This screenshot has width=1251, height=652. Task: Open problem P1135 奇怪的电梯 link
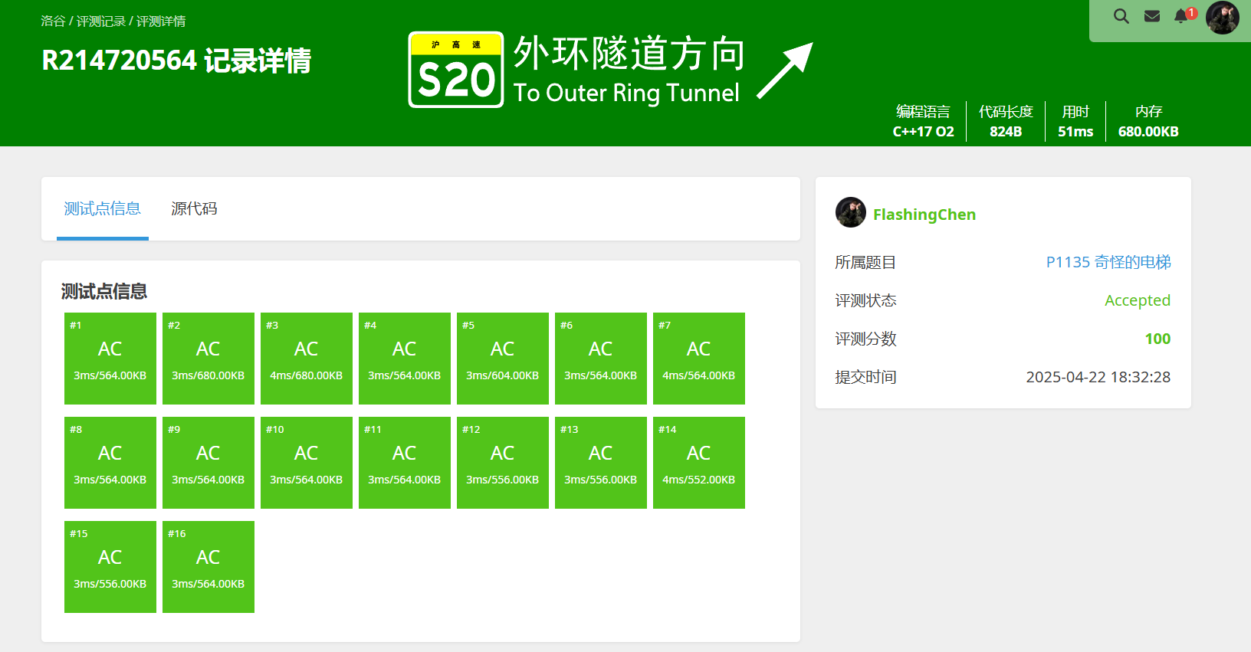(1108, 262)
